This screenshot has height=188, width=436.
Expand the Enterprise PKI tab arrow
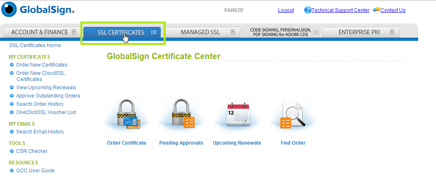click(x=392, y=32)
